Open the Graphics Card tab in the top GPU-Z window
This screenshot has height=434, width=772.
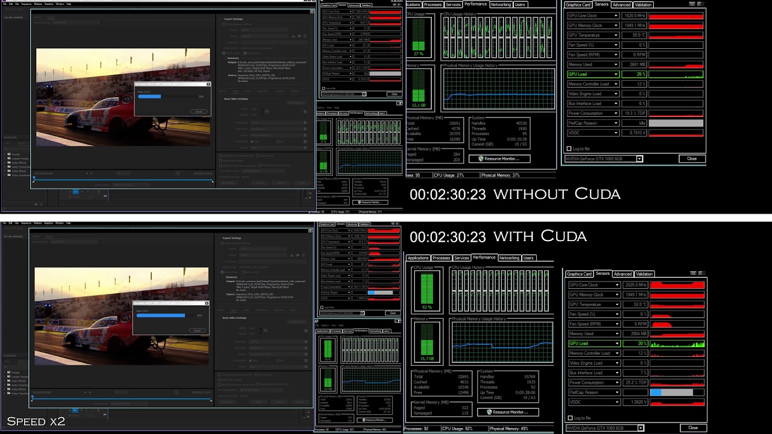coord(578,5)
